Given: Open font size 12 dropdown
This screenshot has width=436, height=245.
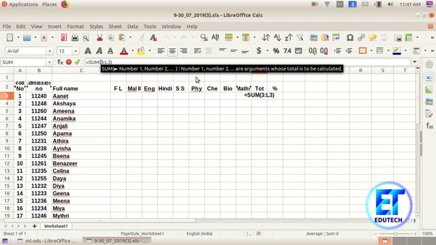Looking at the screenshot, I should click(76, 51).
